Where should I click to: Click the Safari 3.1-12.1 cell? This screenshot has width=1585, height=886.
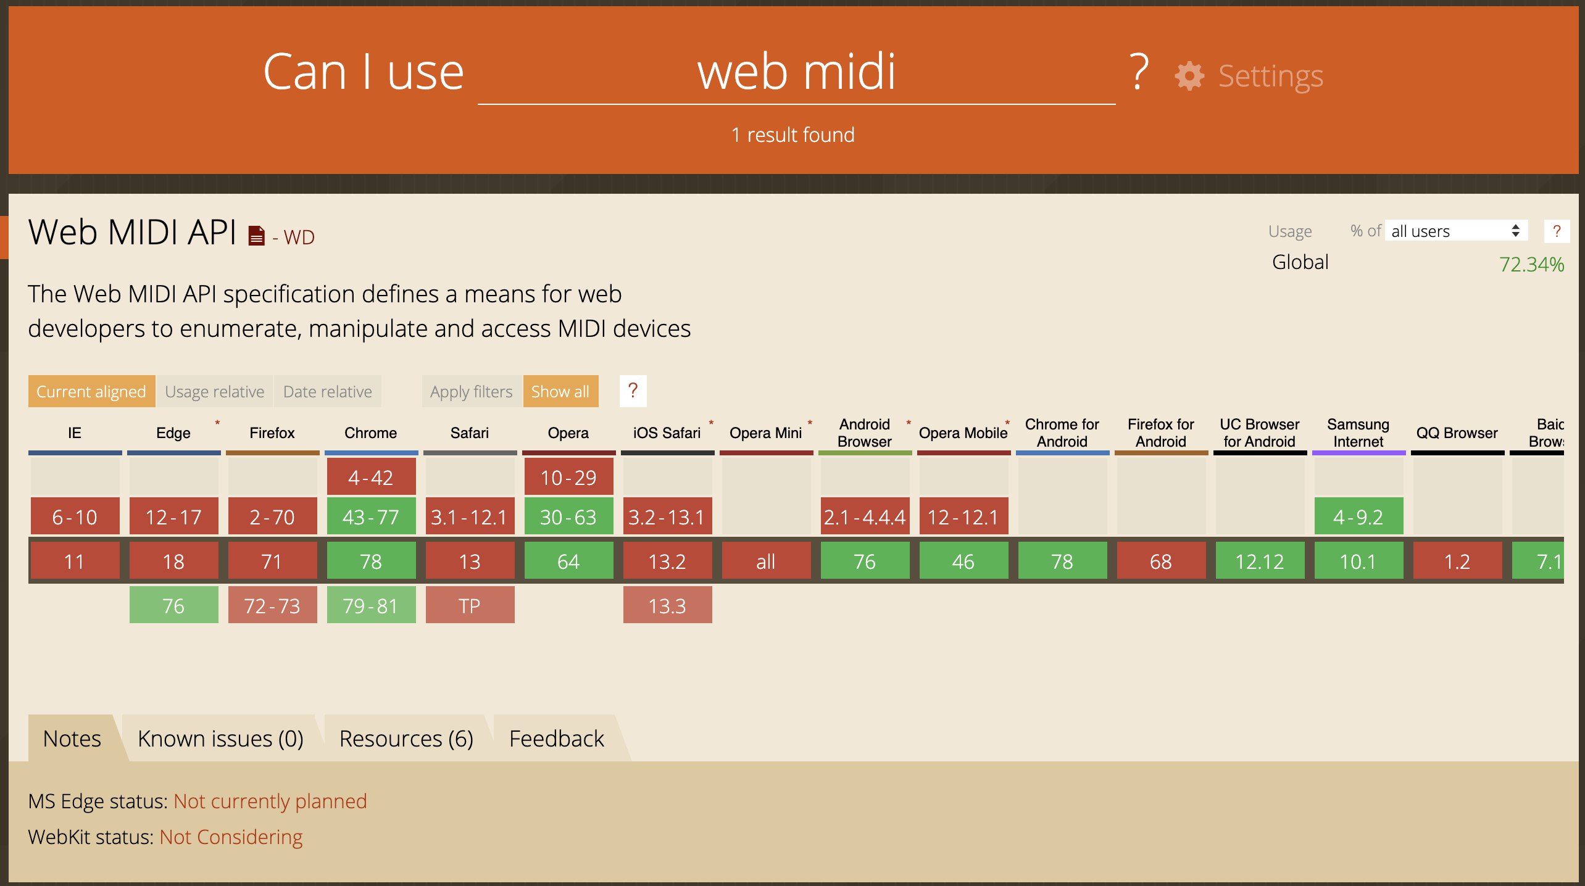point(470,516)
